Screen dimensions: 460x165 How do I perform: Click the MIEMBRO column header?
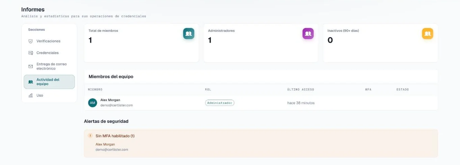pyautogui.click(x=95, y=90)
